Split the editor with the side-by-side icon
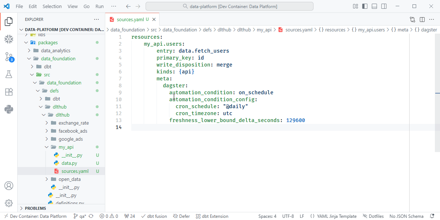Screen dimensions: 440x220 point(422,19)
